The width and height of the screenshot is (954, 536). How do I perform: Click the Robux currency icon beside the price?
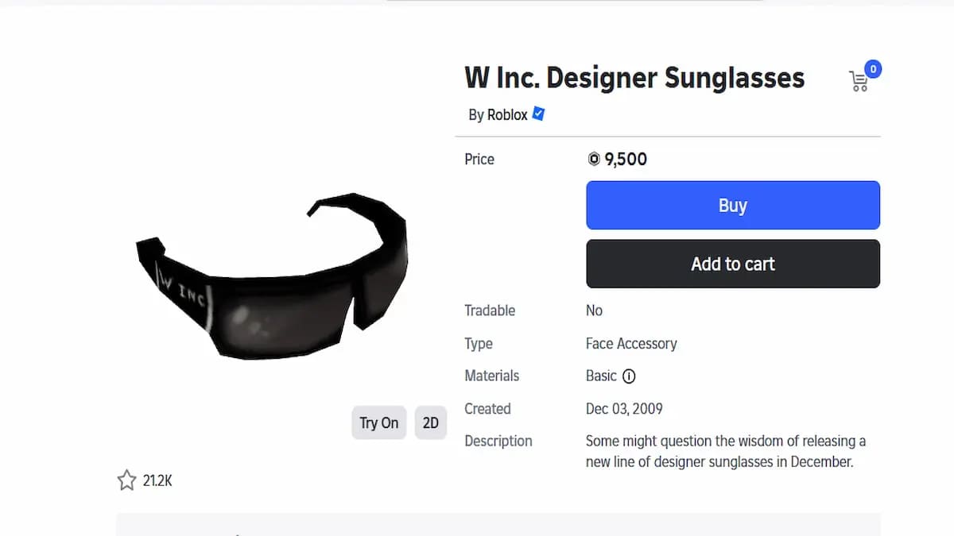click(592, 159)
